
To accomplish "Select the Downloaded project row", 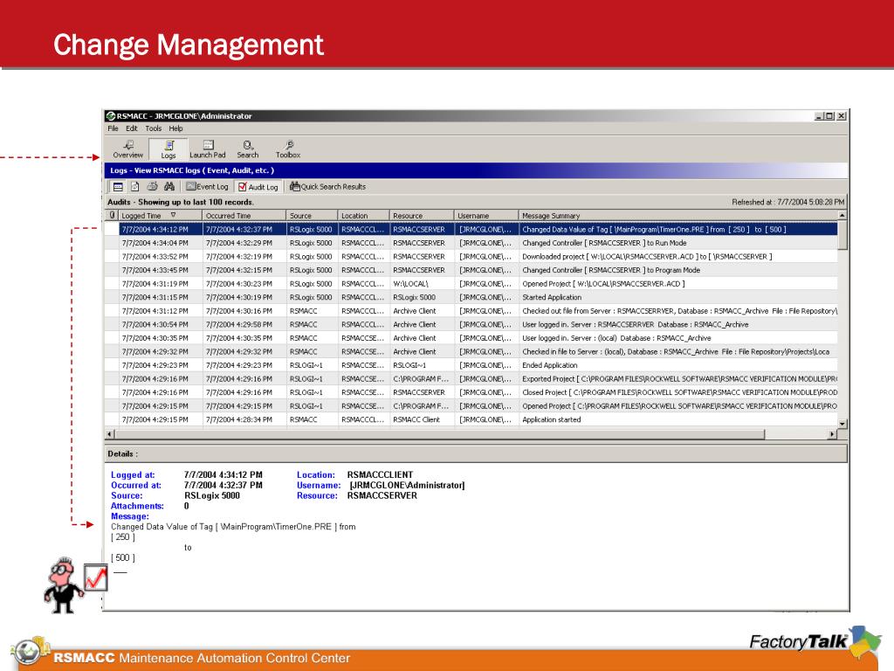I will 471,257.
